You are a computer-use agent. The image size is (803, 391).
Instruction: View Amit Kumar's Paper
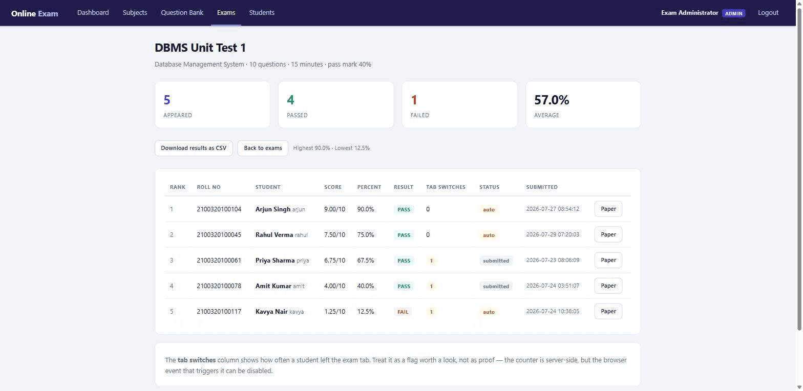608,286
